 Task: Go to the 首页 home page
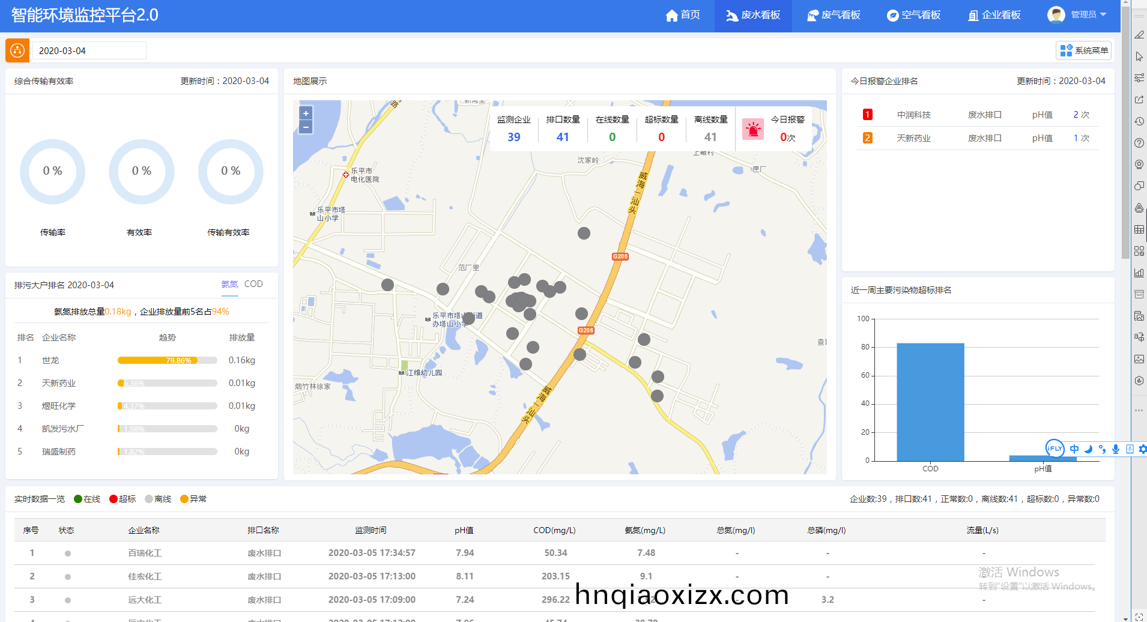[x=683, y=15]
